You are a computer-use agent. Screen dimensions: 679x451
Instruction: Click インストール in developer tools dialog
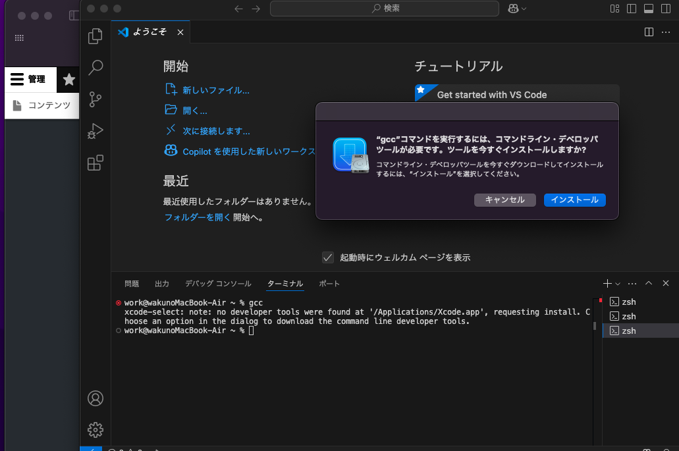tap(575, 199)
